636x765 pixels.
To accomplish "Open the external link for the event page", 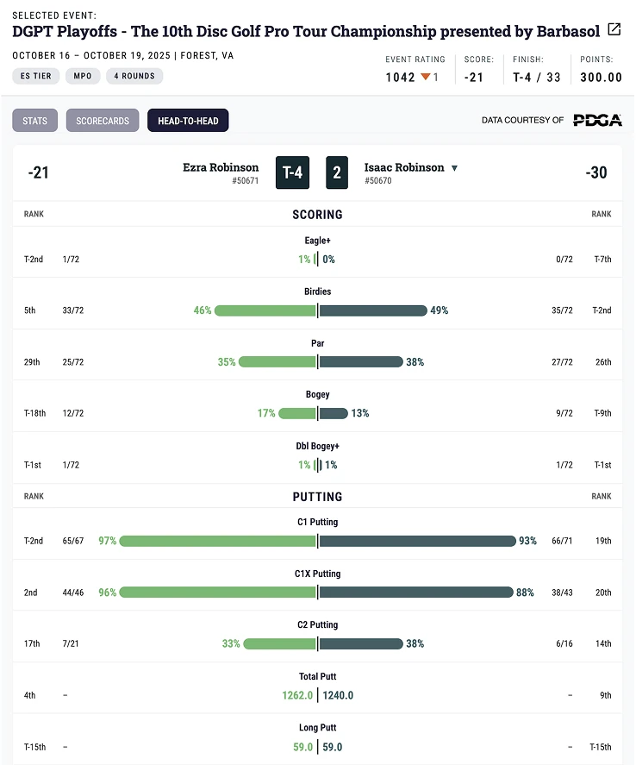I will (x=614, y=30).
